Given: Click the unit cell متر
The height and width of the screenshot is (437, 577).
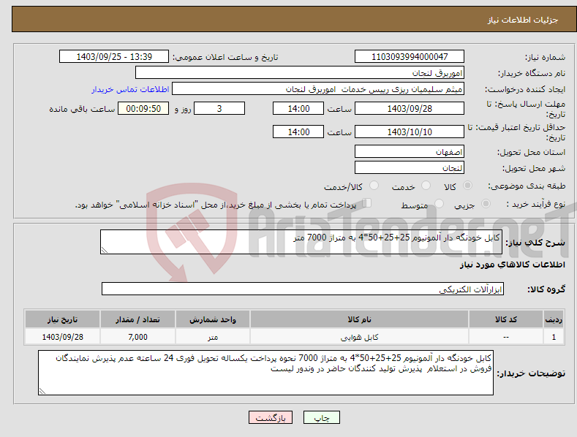Looking at the screenshot, I should click(213, 337).
